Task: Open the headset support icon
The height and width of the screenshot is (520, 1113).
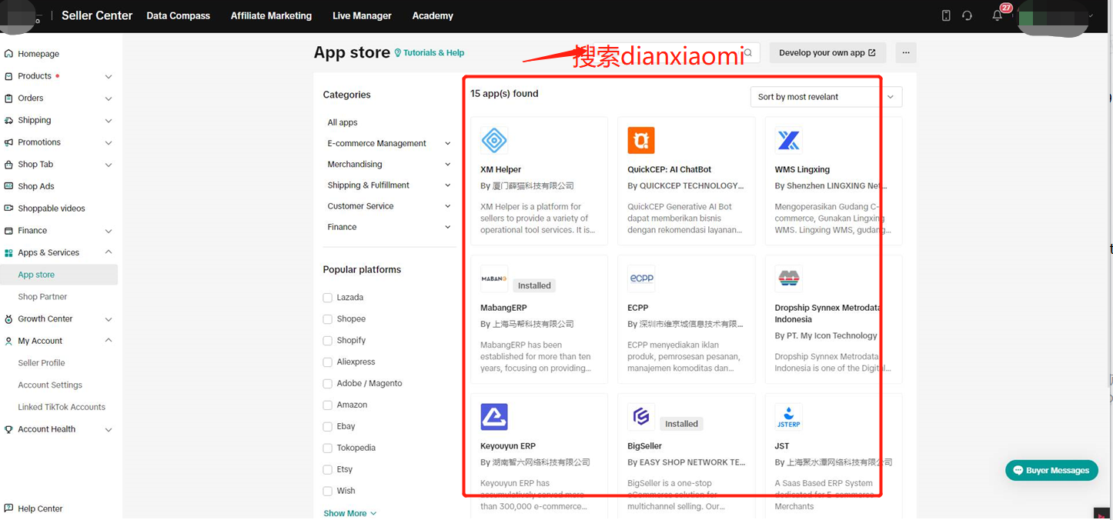Action: 968,15
